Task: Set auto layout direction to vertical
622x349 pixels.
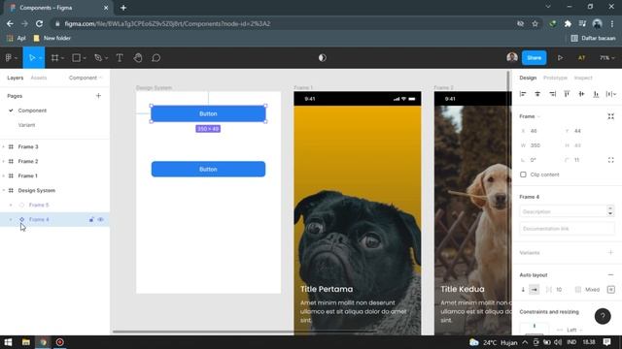Action: point(523,290)
